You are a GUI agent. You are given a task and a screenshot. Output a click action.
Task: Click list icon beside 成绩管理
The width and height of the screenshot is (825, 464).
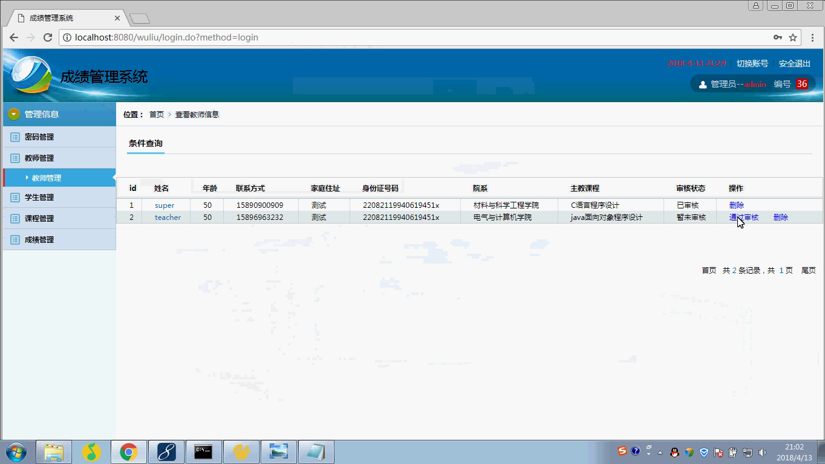click(15, 240)
